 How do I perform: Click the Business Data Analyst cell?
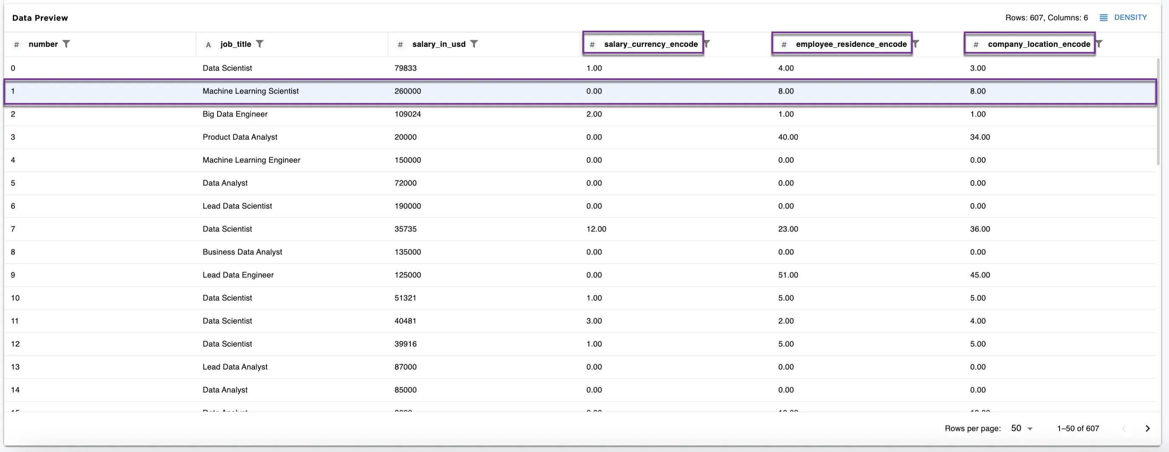(x=242, y=252)
